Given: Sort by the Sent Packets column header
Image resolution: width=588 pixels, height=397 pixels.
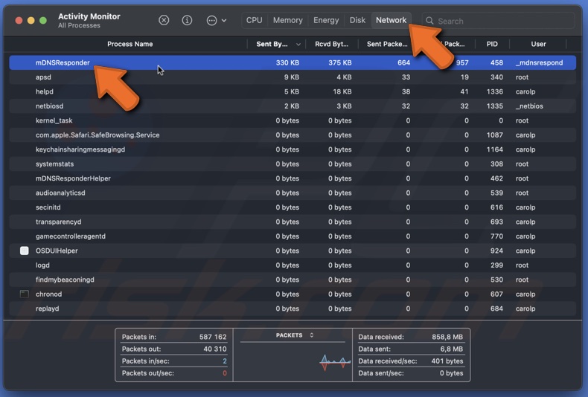Looking at the screenshot, I should [387, 44].
